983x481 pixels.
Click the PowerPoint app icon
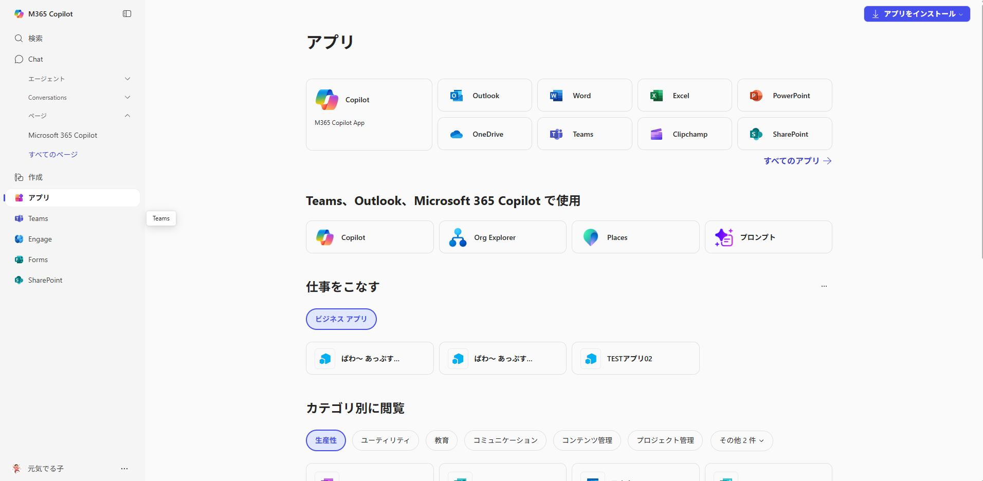[x=756, y=96]
